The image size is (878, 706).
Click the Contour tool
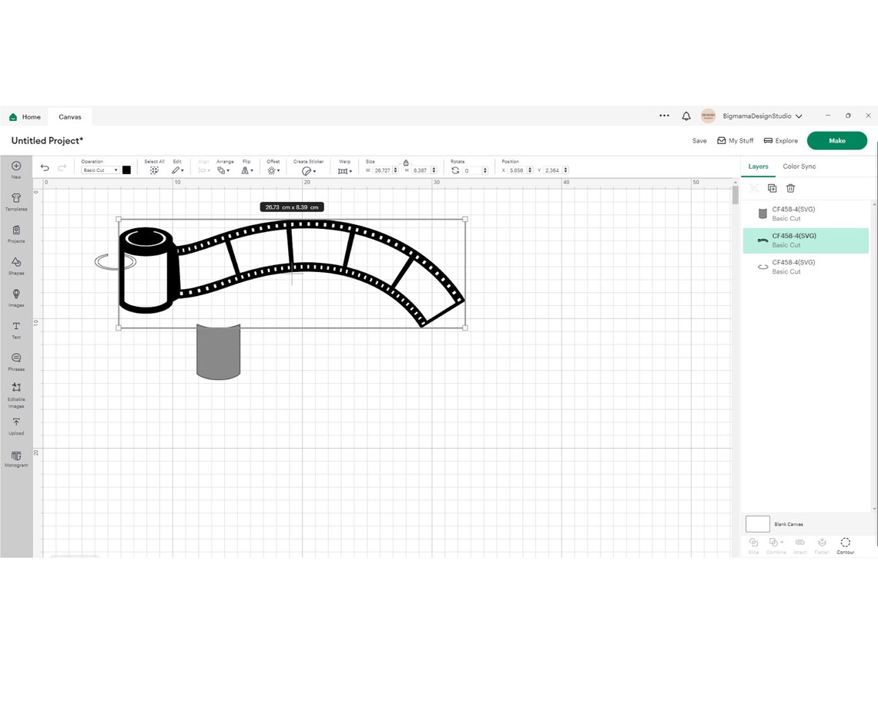tap(845, 545)
